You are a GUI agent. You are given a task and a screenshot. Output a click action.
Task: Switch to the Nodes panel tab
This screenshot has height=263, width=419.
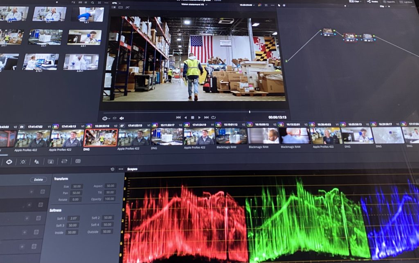373,2
